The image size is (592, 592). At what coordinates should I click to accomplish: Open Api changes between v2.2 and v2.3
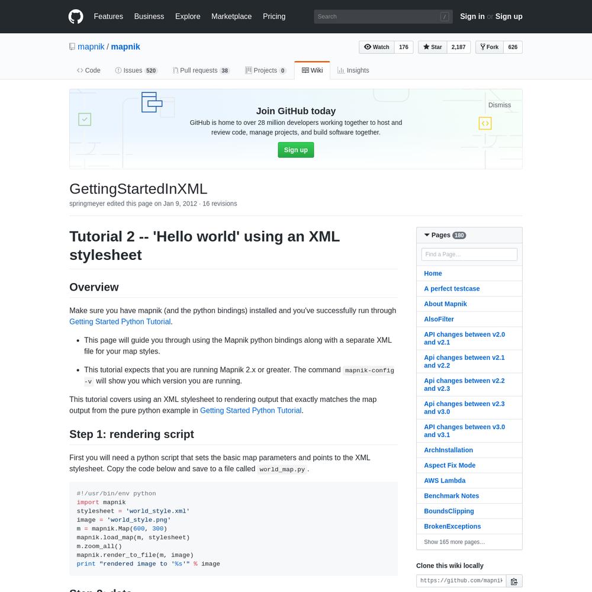coord(464,385)
